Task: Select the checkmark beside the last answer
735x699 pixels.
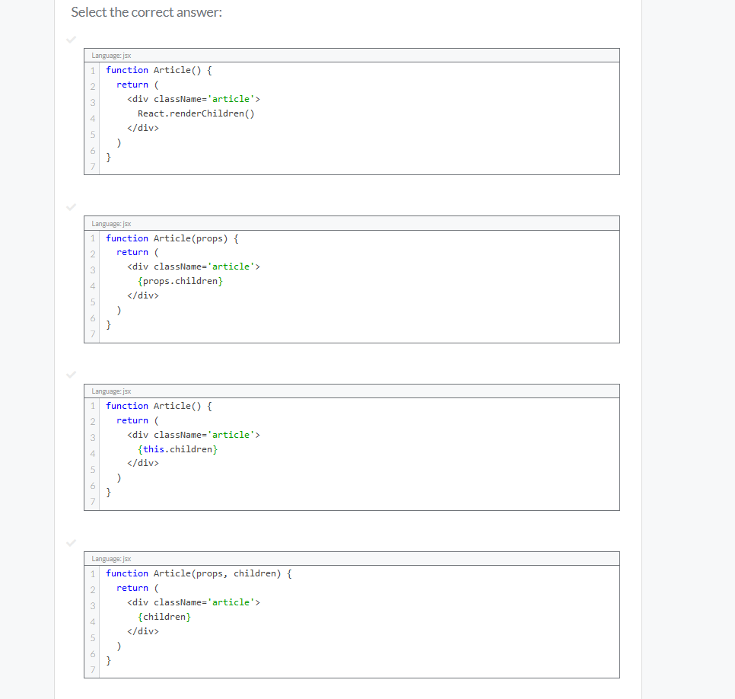Action: (x=71, y=543)
